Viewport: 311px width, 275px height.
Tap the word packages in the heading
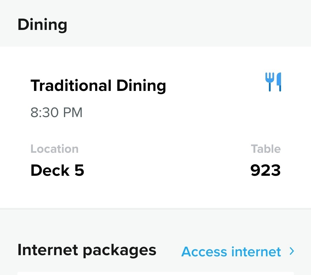120,251
